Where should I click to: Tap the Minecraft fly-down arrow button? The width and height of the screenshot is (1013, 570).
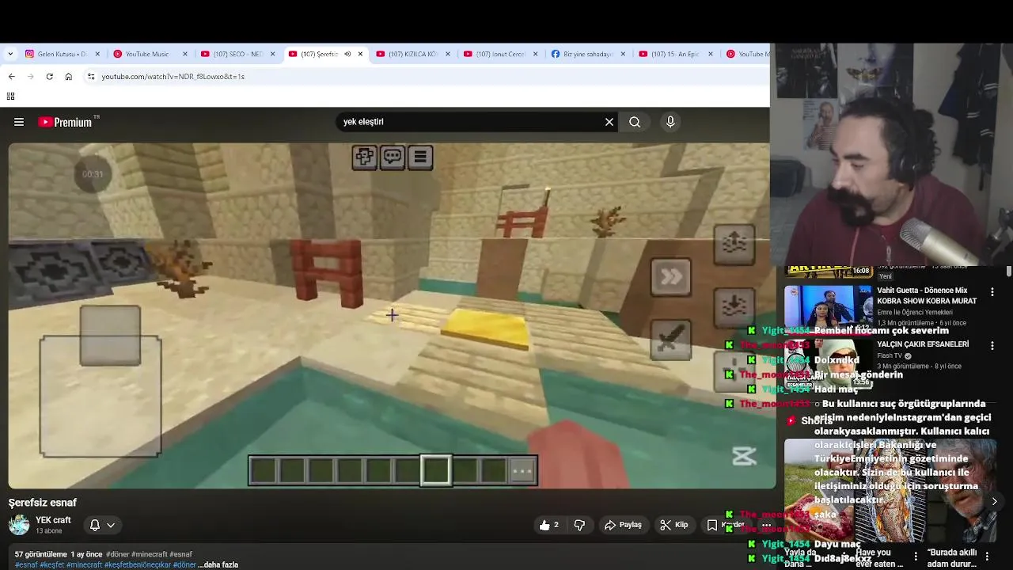pos(734,307)
